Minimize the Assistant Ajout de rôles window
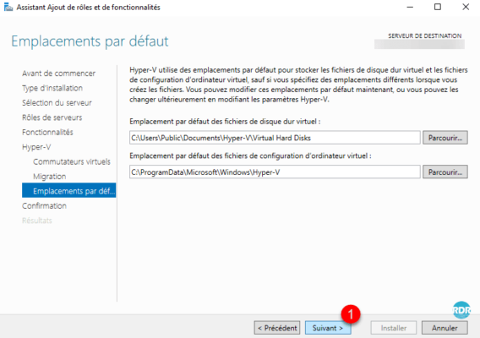480x338 pixels. pyautogui.click(x=410, y=7)
